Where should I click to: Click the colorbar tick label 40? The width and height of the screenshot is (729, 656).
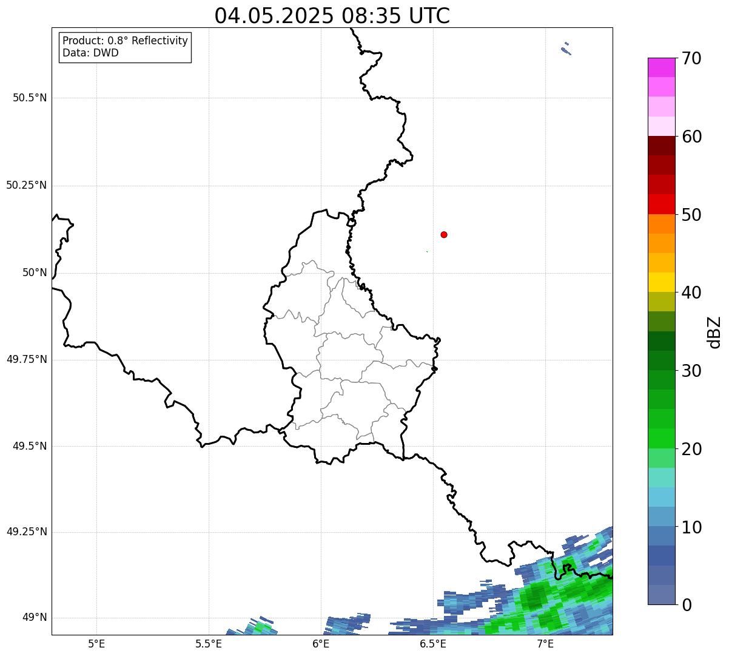[x=691, y=292]
